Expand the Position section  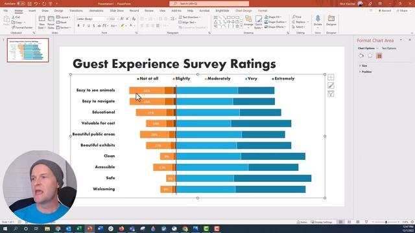pyautogui.click(x=365, y=72)
